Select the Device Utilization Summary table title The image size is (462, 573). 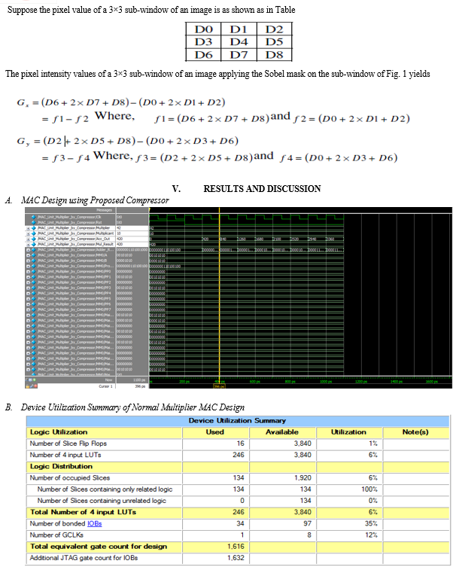[x=237, y=421]
